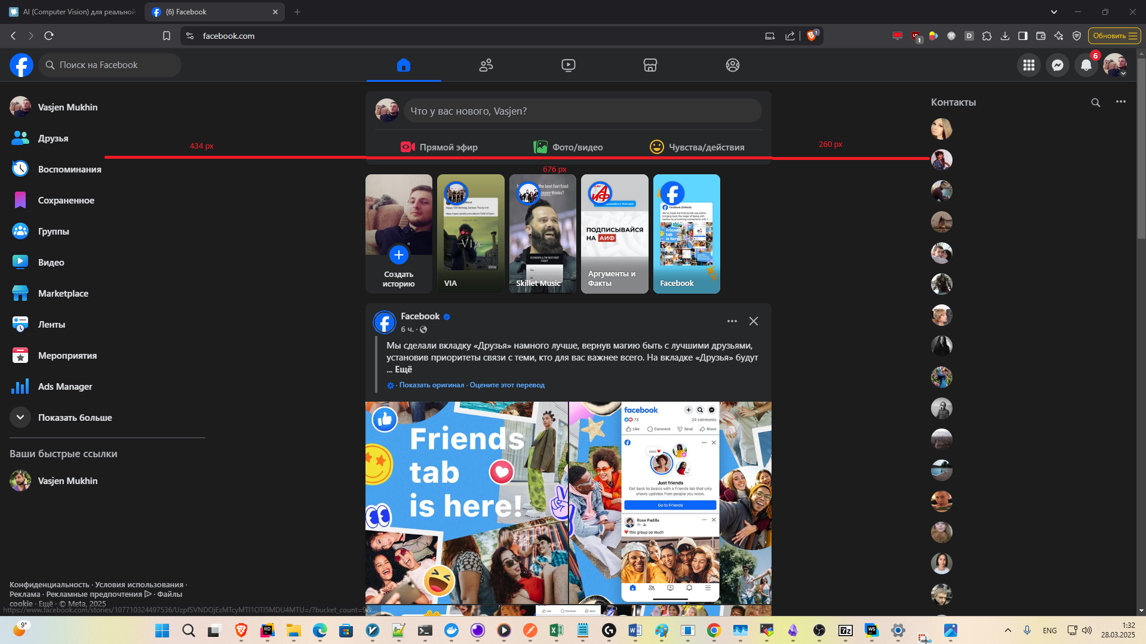Open the Marketplace tab in top navigation

coord(650,65)
